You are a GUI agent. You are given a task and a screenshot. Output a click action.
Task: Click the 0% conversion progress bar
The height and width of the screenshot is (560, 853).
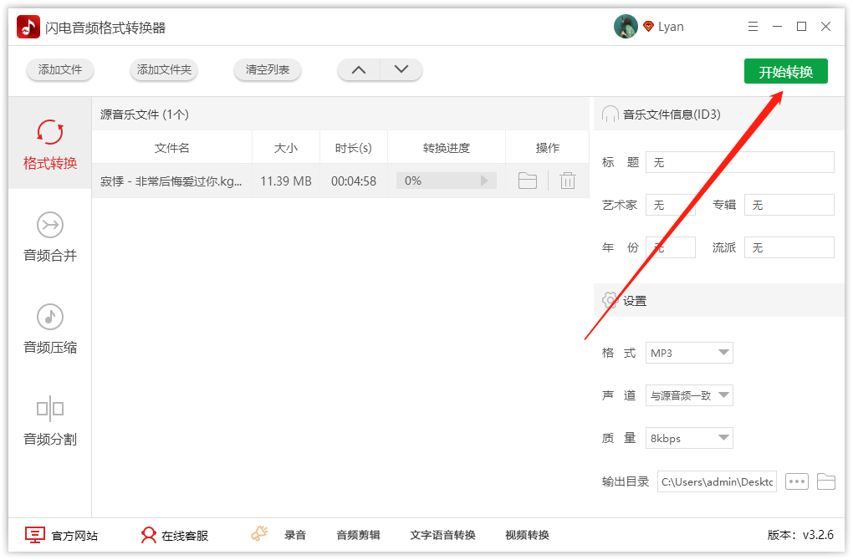tap(446, 181)
